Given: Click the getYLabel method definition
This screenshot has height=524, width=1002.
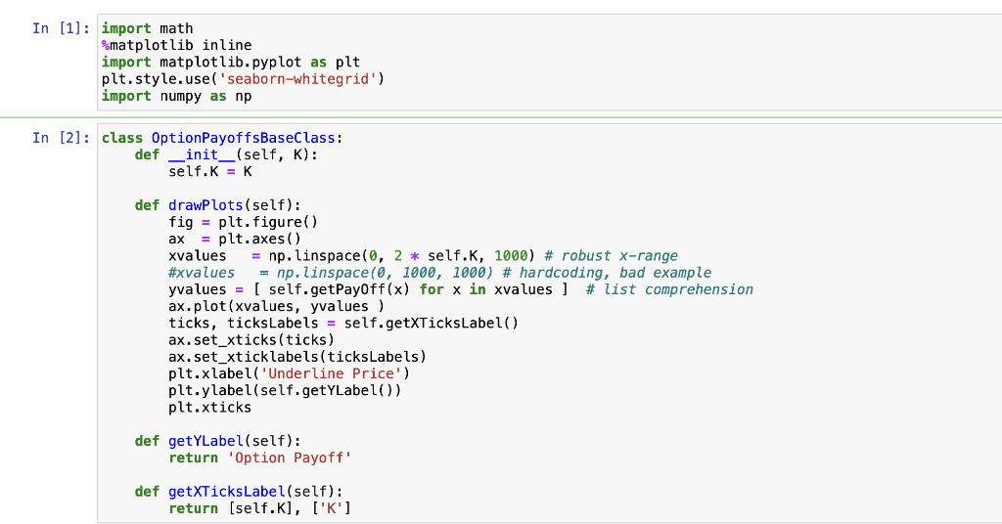Looking at the screenshot, I should click(218, 441).
